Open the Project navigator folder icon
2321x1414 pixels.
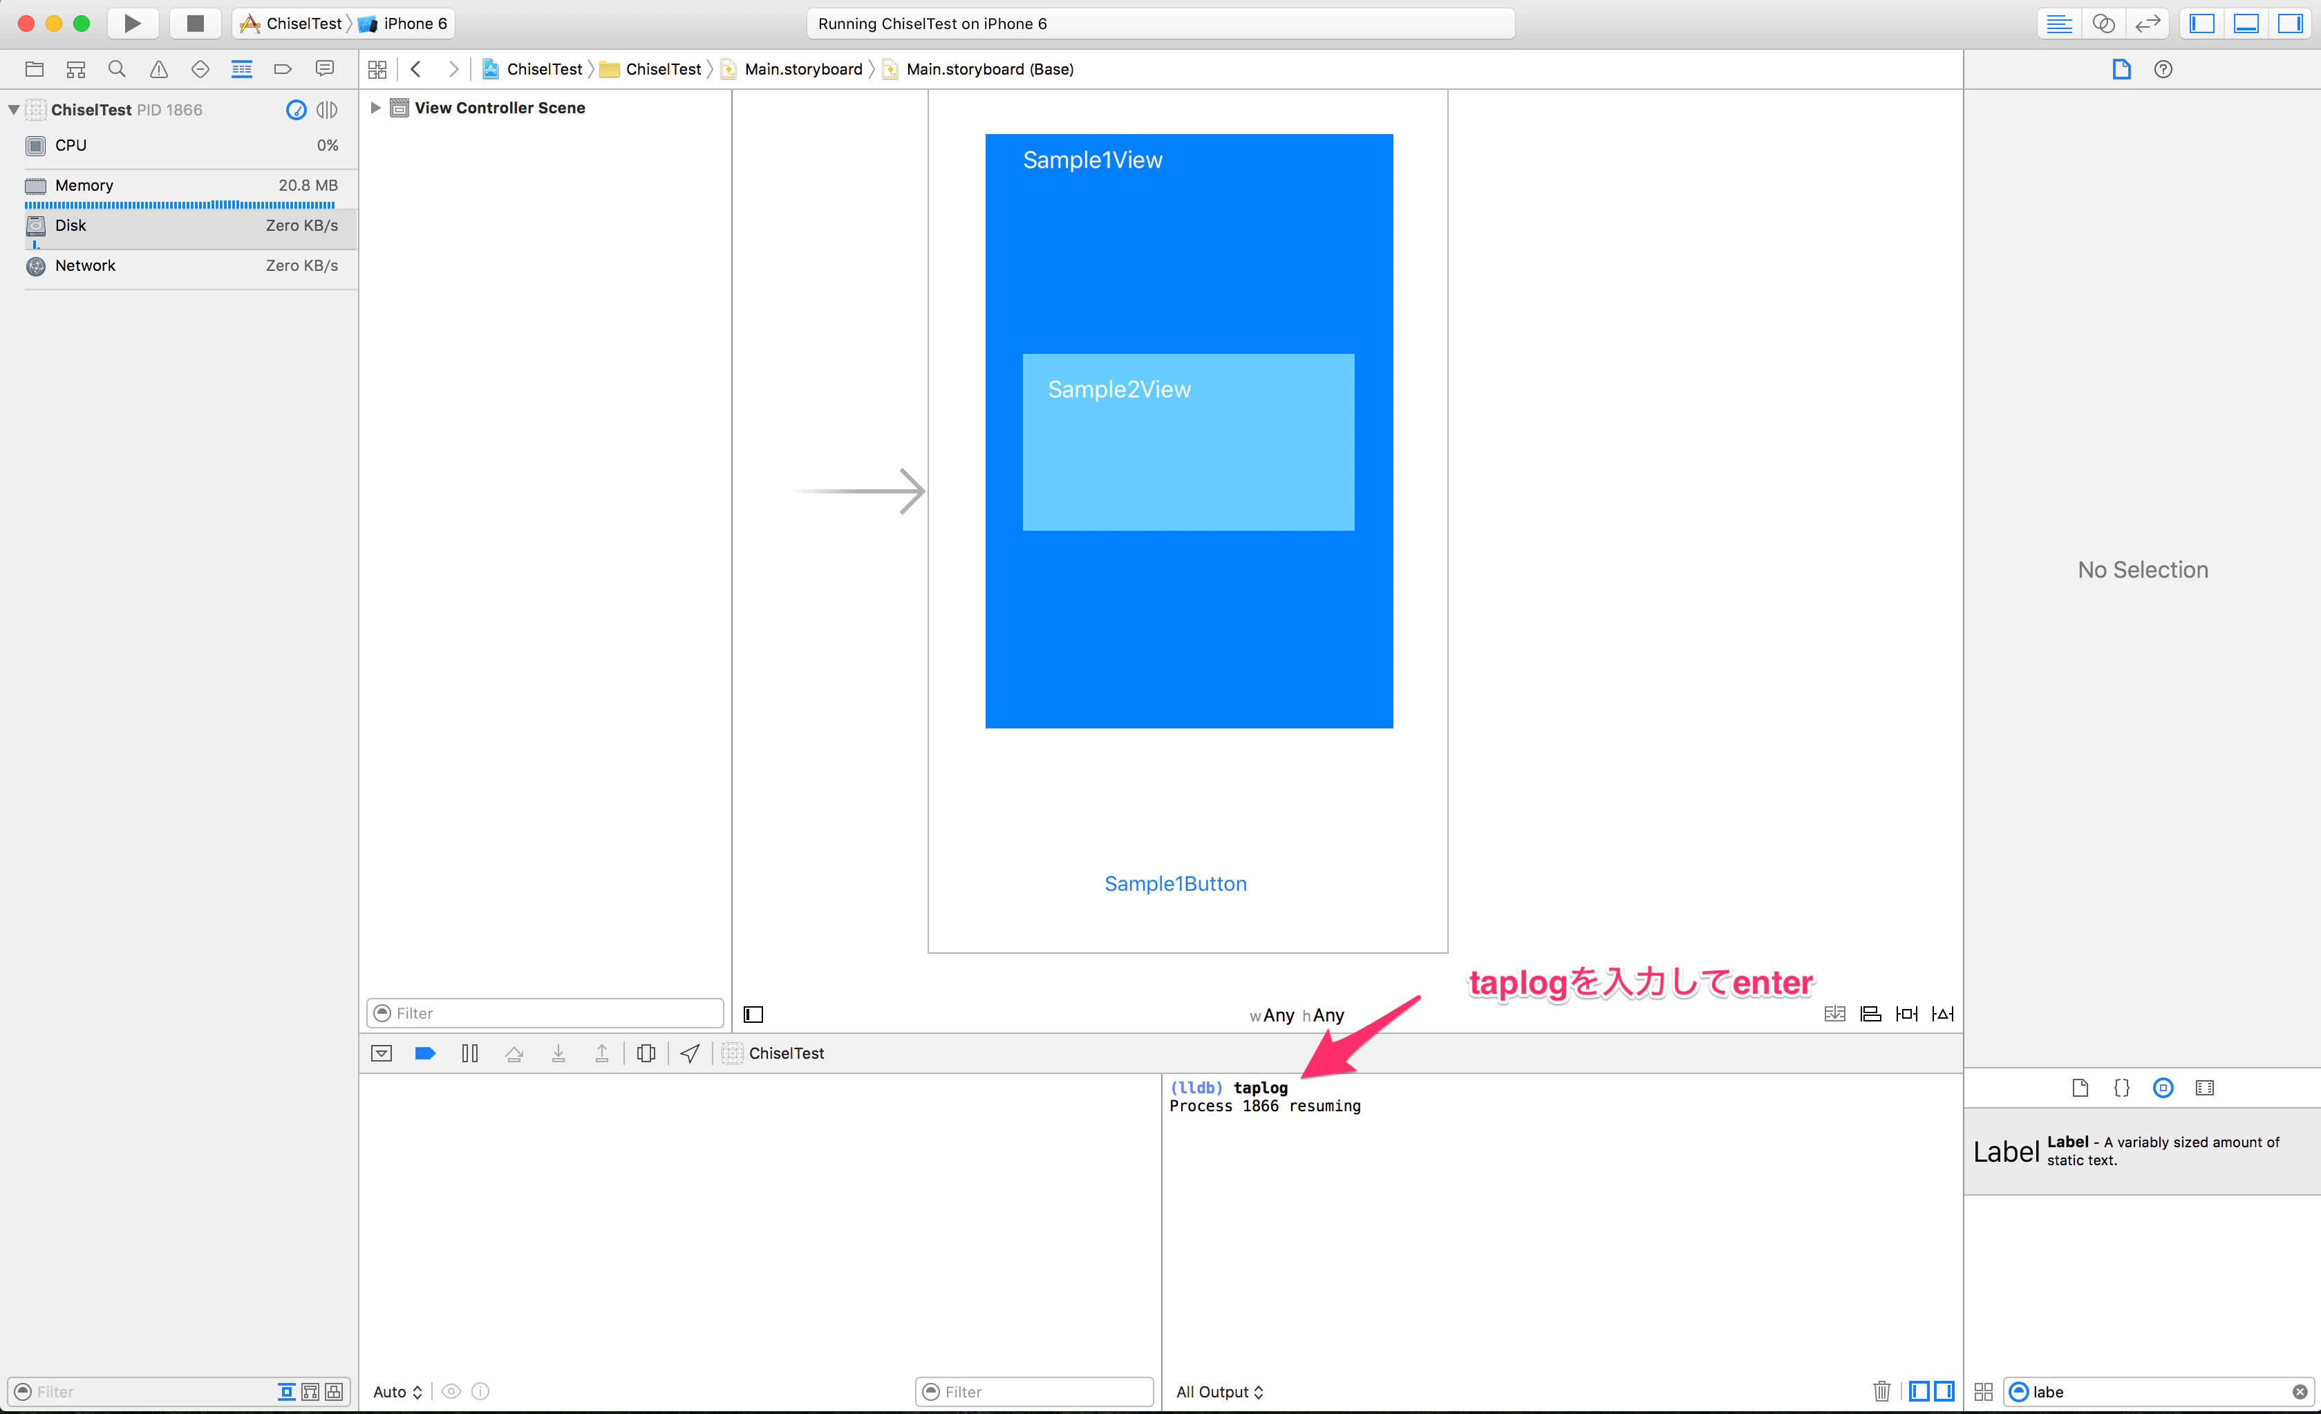35,69
